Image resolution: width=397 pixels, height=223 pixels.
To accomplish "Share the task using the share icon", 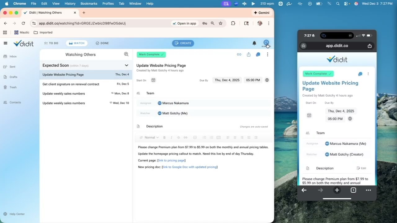I will click(x=248, y=55).
